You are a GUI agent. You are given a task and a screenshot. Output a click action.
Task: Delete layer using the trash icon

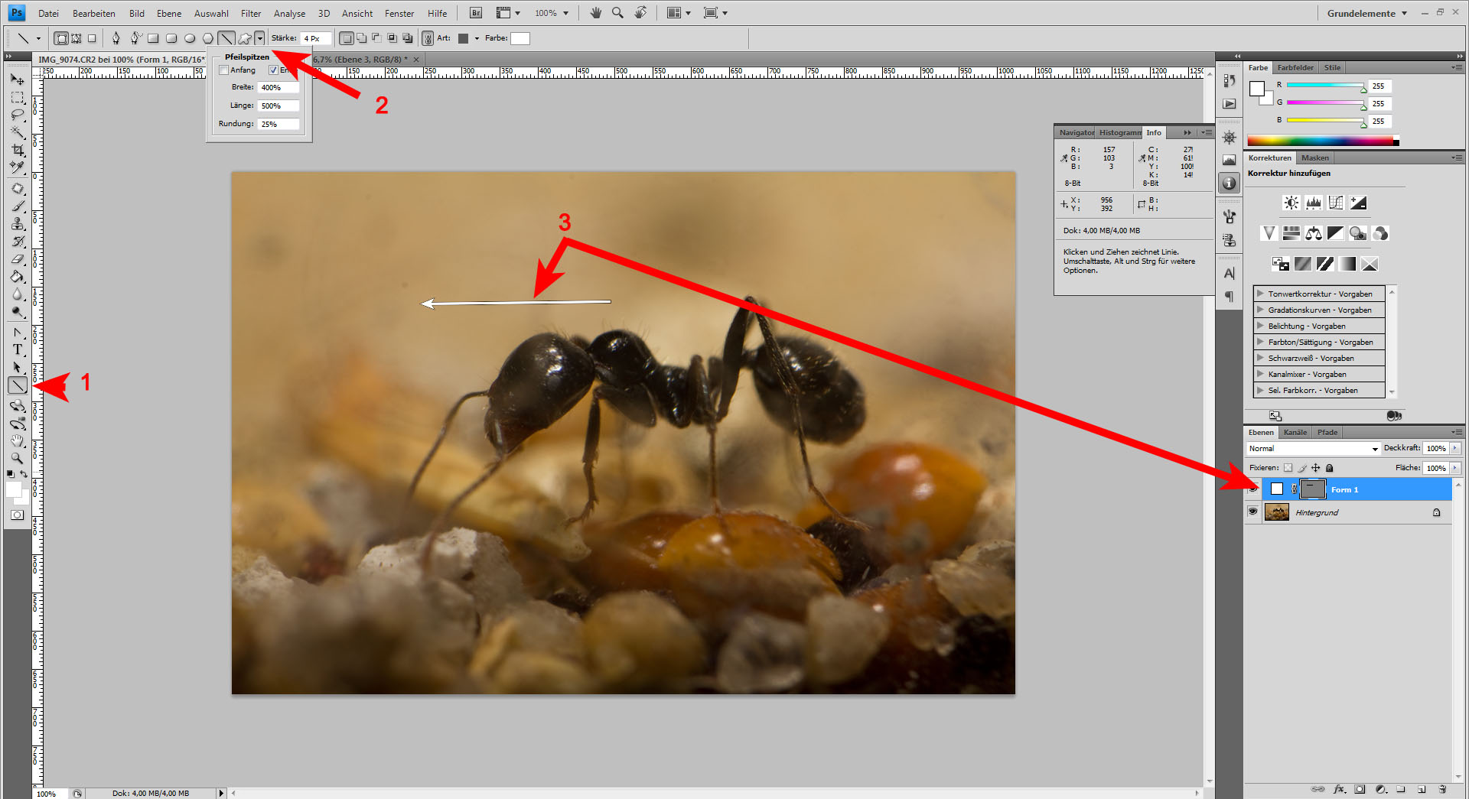1441,789
